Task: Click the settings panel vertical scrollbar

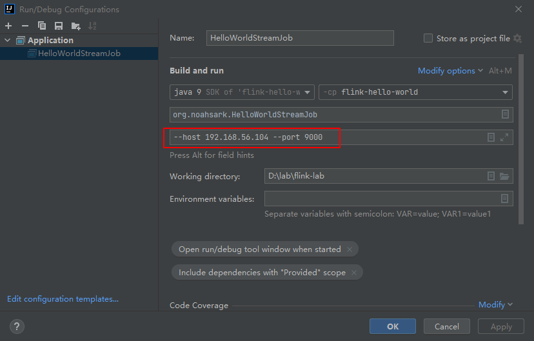Action: coord(521,139)
